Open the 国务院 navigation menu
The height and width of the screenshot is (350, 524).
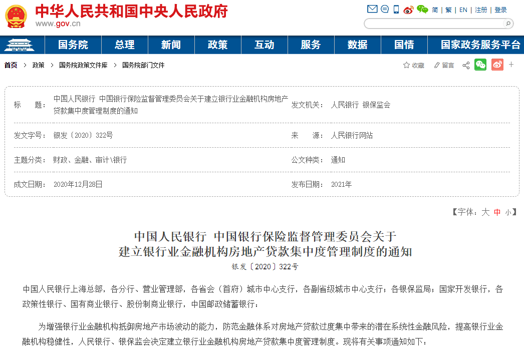[x=73, y=45]
